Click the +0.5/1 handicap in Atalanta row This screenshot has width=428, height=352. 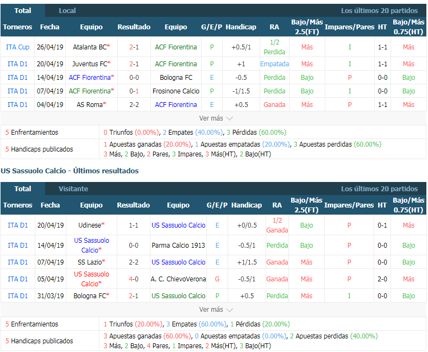tap(241, 47)
